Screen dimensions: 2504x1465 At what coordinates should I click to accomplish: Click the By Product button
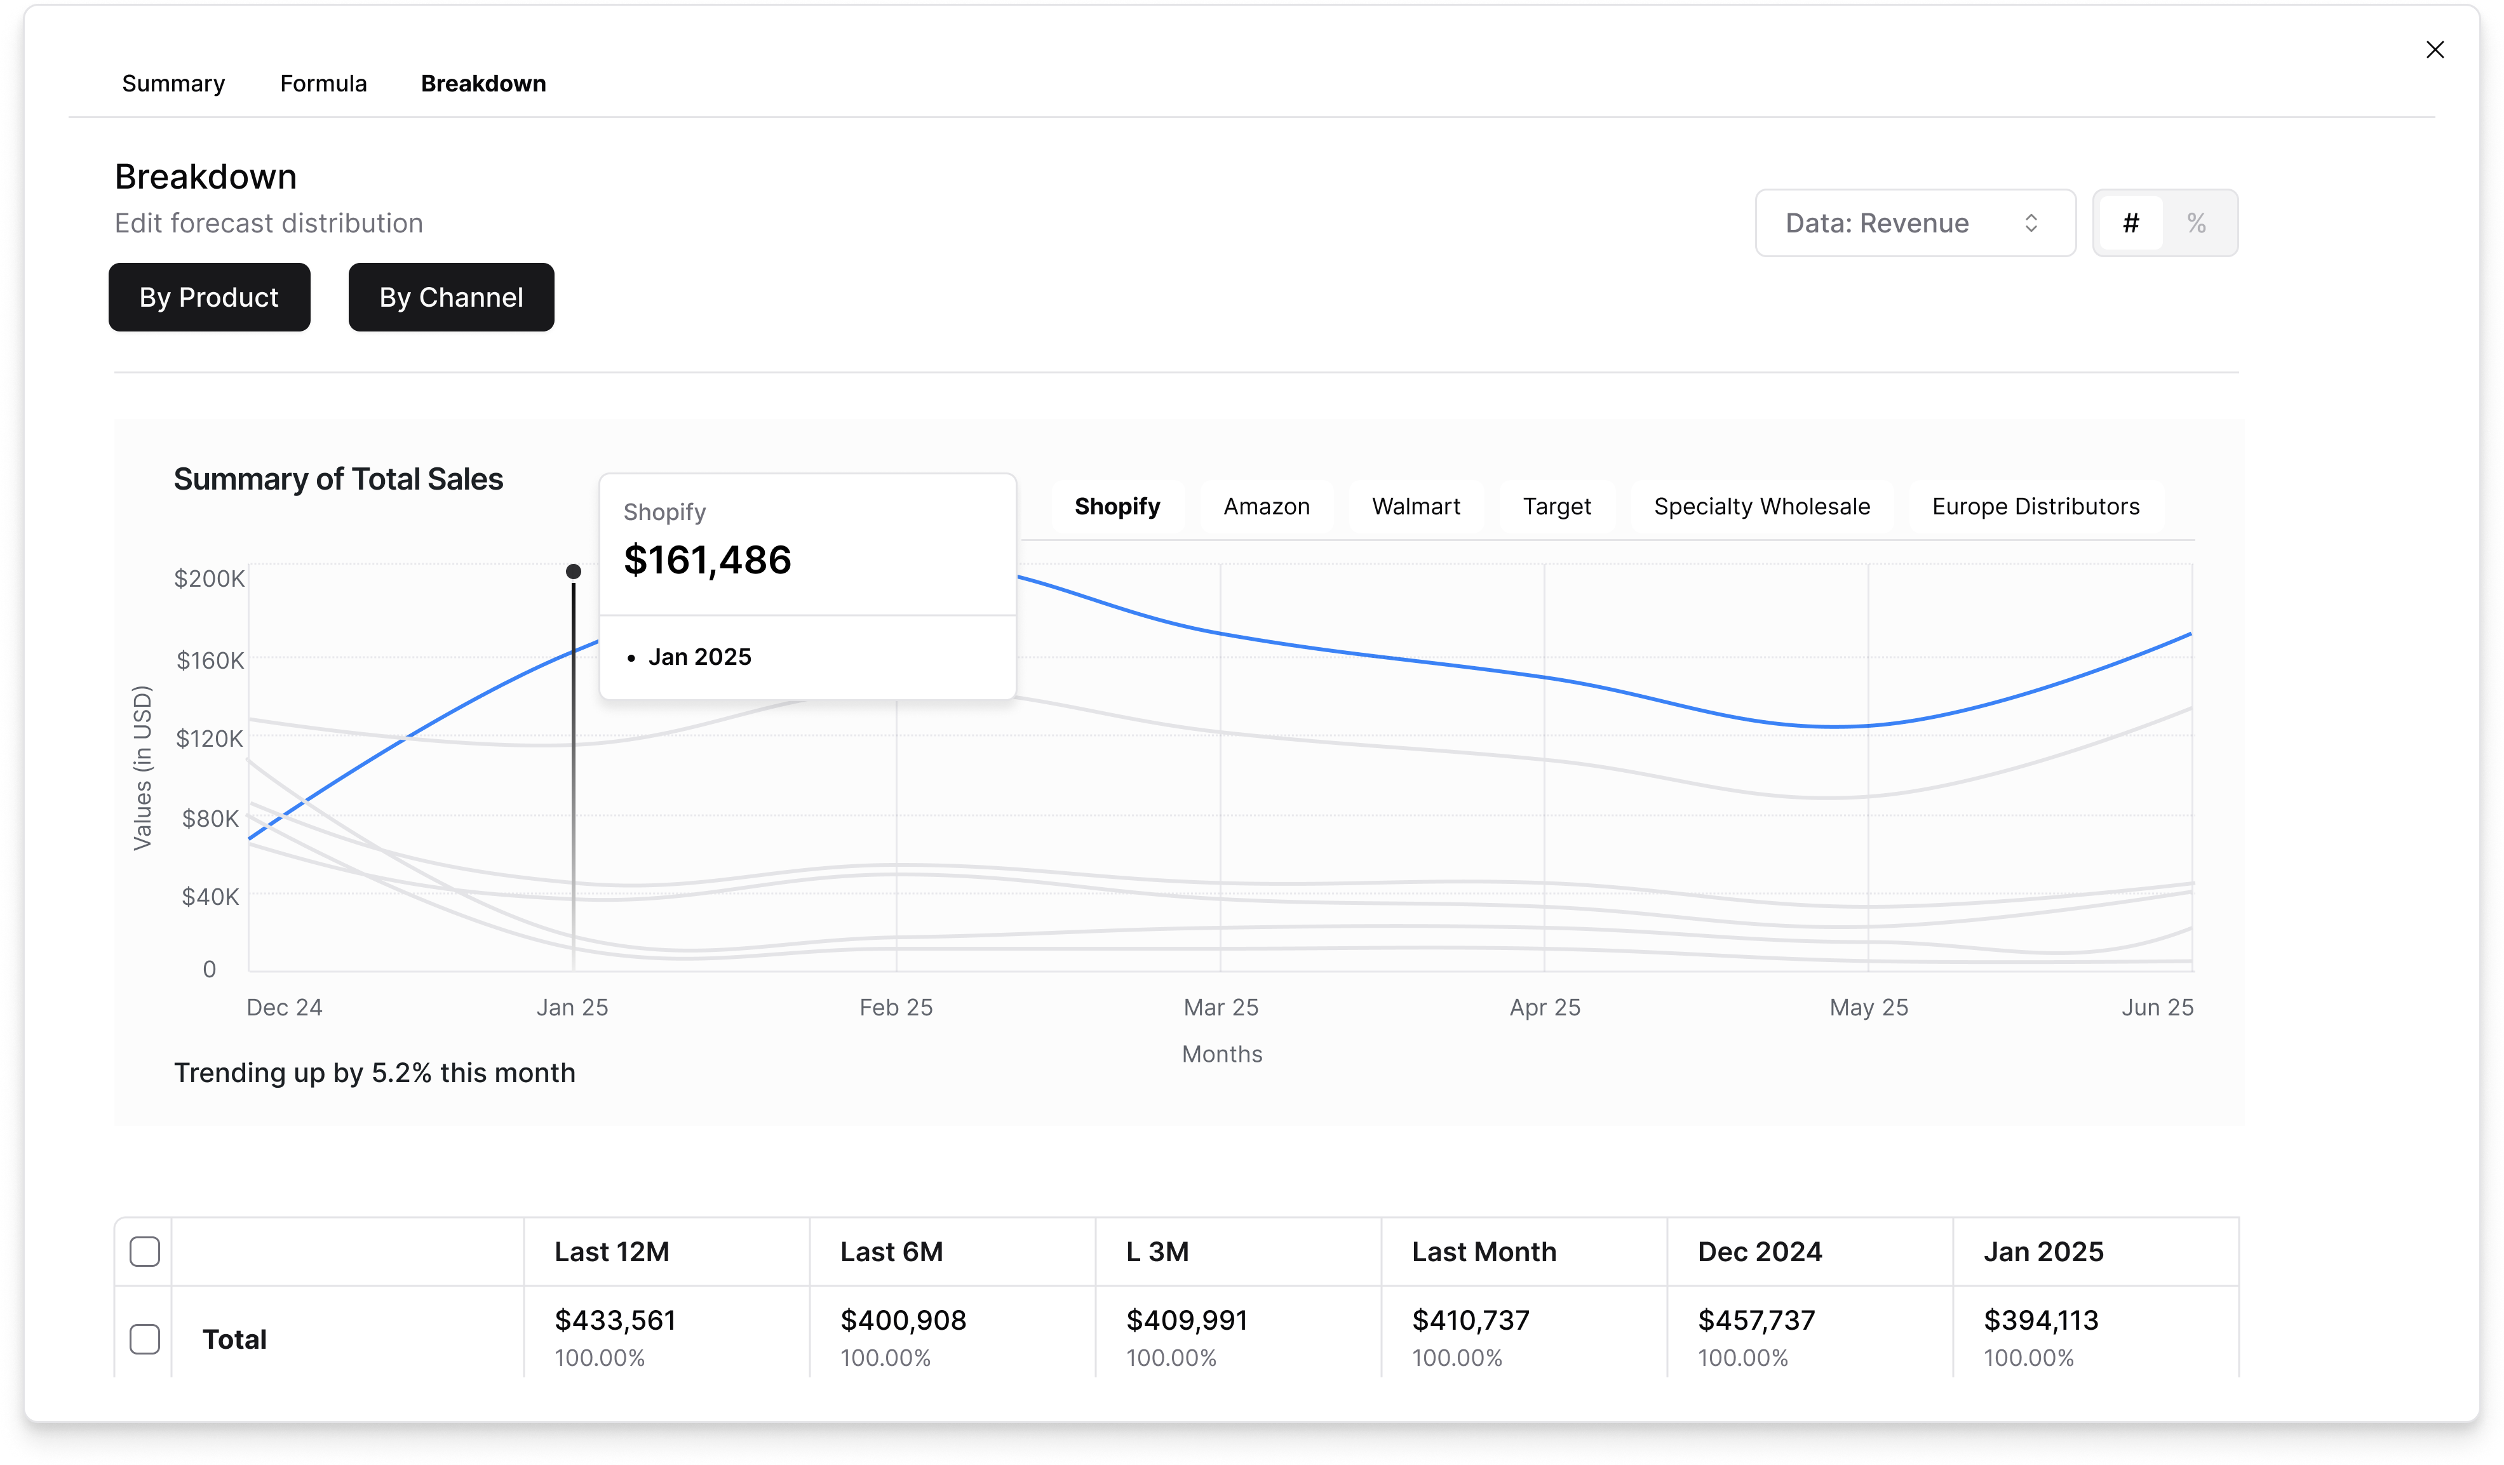coord(208,297)
